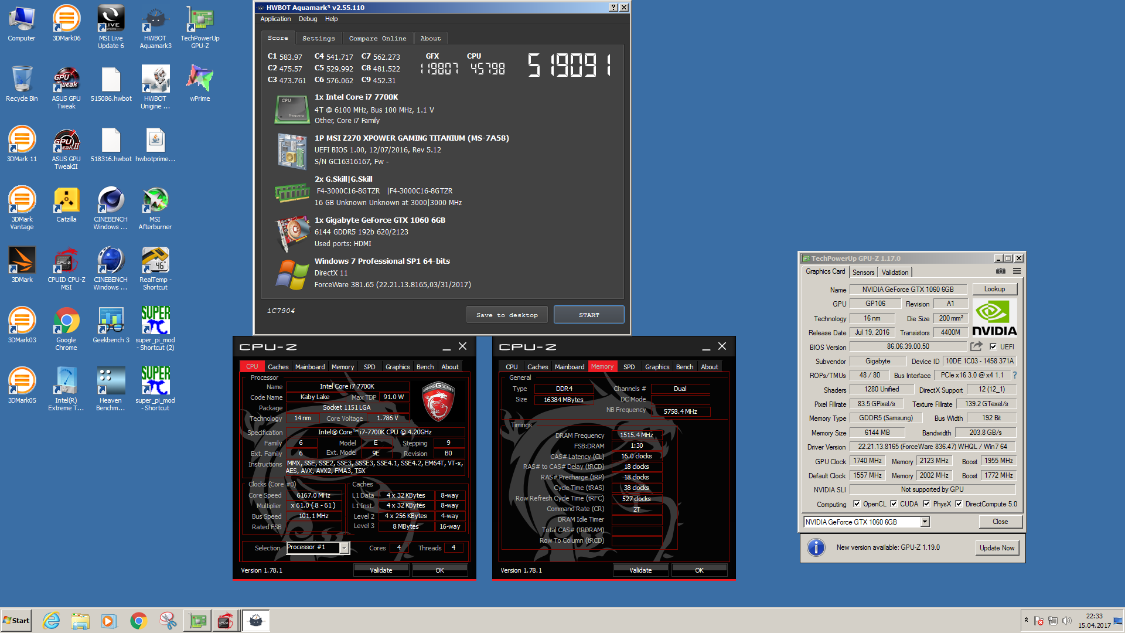Open the TechPowerUp GPU-Z desktop shortcut

(x=200, y=27)
